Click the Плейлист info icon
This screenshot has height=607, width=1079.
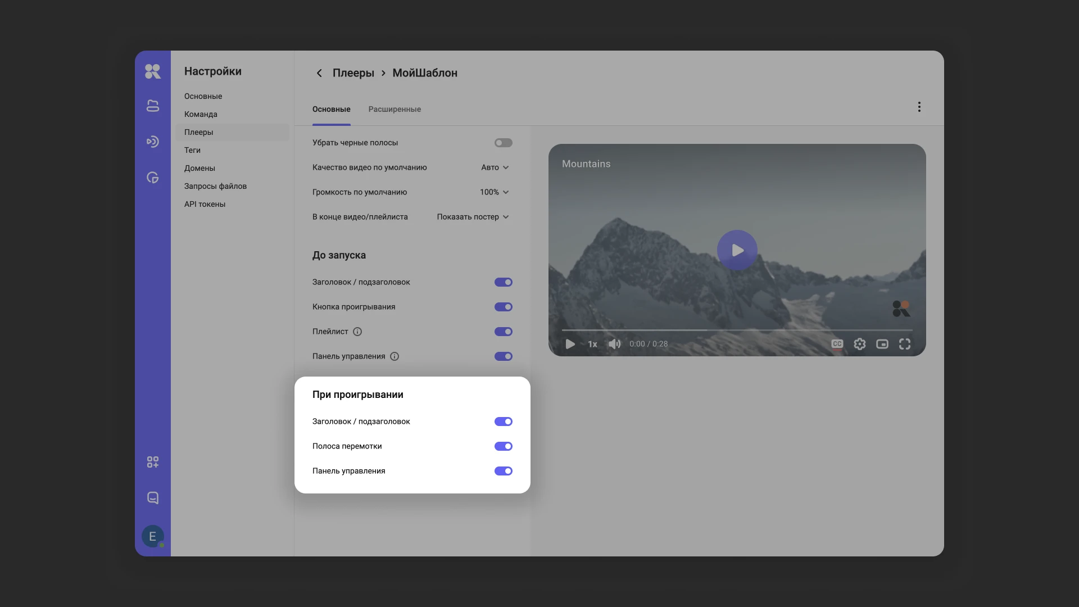click(357, 332)
